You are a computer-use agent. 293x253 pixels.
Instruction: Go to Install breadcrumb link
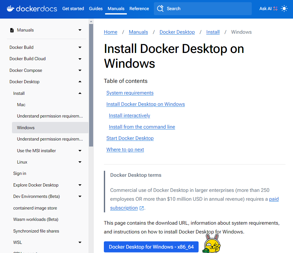click(213, 32)
